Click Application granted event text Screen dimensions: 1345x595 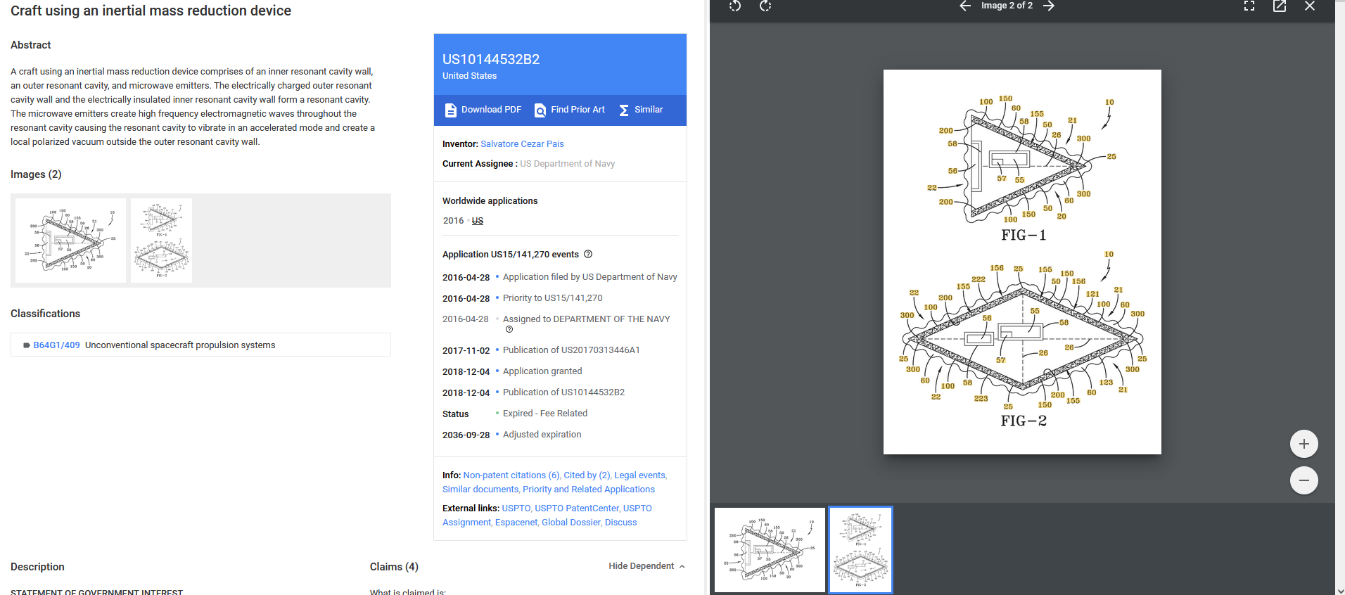[542, 371]
